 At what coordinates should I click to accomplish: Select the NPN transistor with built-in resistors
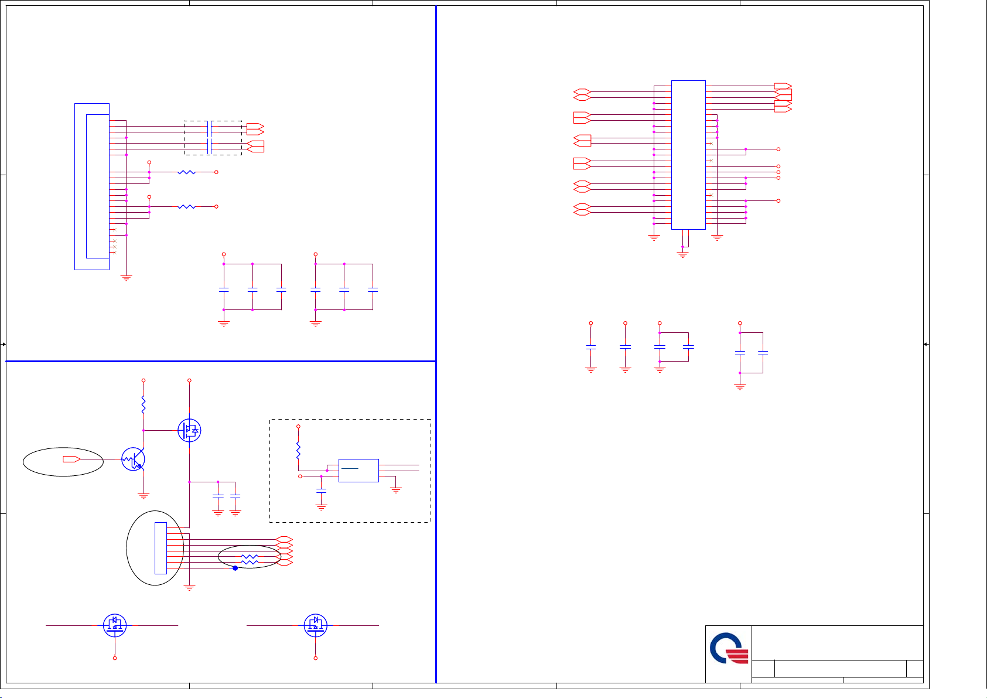(x=133, y=459)
